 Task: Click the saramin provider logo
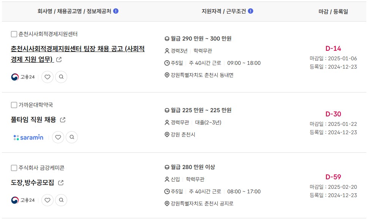pyautogui.click(x=28, y=137)
